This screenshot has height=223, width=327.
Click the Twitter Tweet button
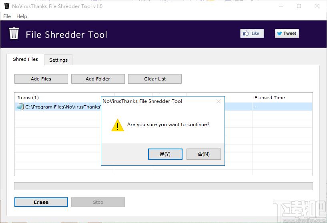(x=287, y=33)
